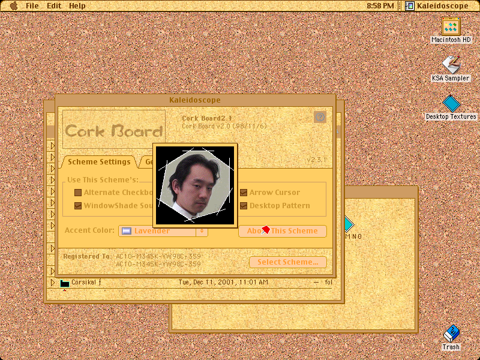Toggle the WindowShade Sounds checkbox

point(78,205)
